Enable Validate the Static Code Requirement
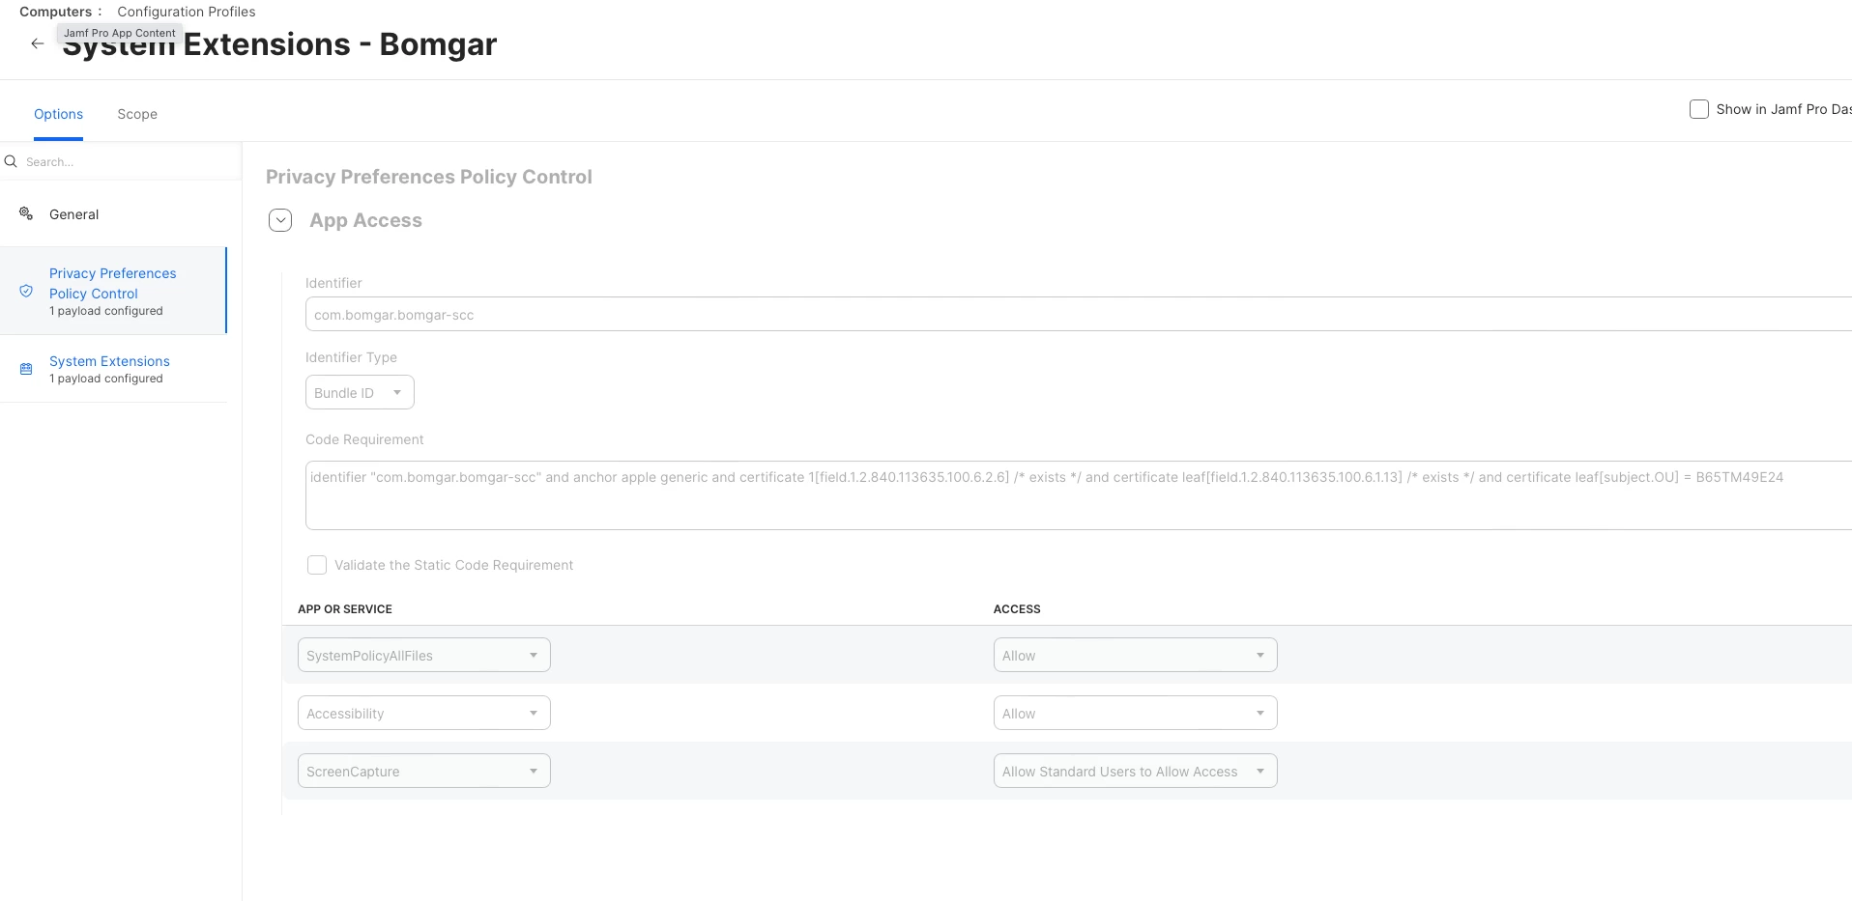Viewport: 1852px width, 901px height. (317, 565)
